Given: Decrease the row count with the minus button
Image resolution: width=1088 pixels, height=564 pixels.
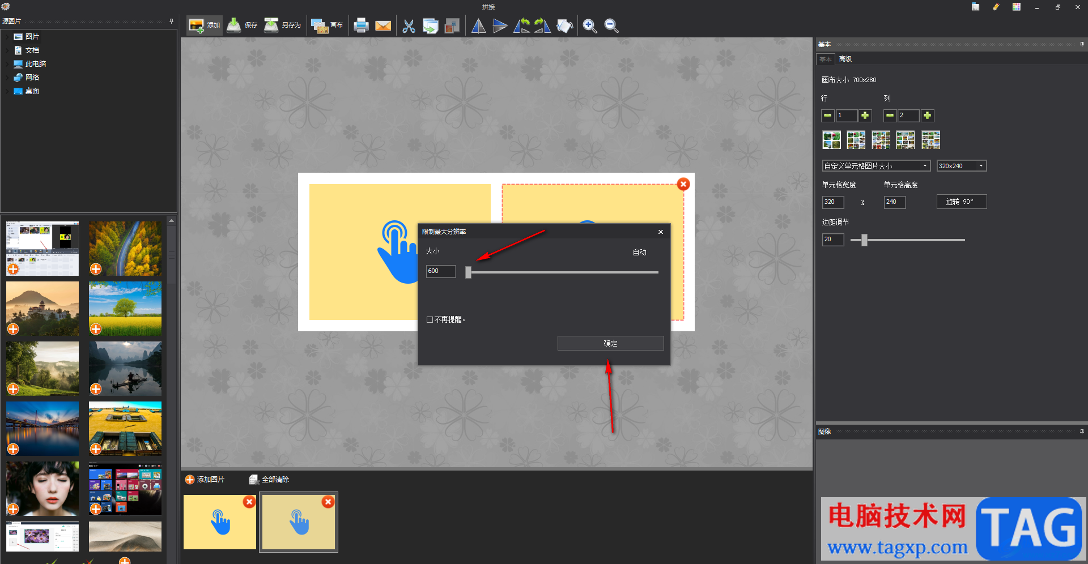Looking at the screenshot, I should tap(828, 116).
